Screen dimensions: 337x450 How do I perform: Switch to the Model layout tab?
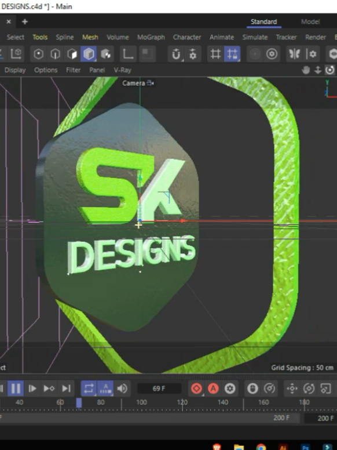(x=310, y=21)
